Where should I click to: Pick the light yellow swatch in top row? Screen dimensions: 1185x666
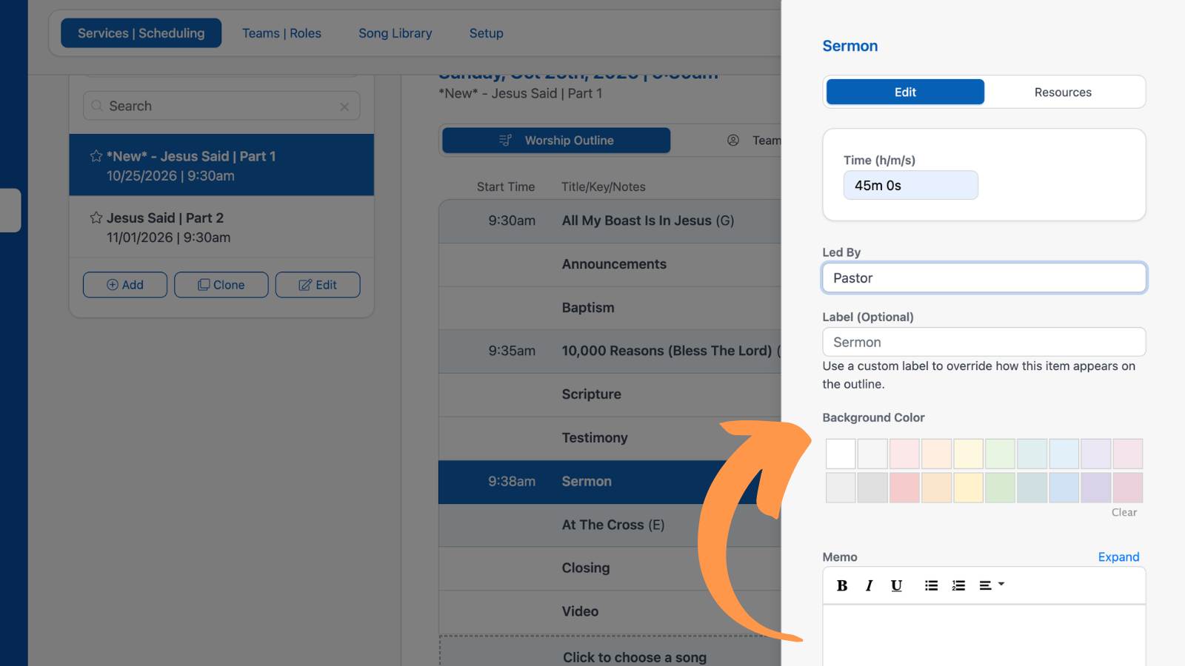tap(969, 454)
